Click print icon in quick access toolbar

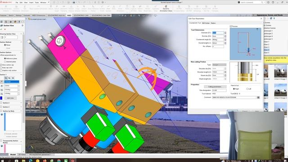(x=74, y=2)
